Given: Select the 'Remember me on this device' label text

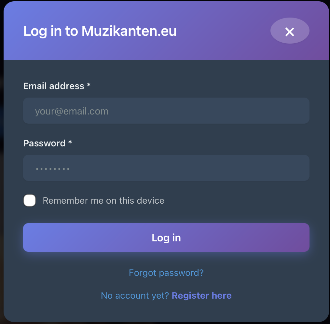Looking at the screenshot, I should (x=103, y=200).
